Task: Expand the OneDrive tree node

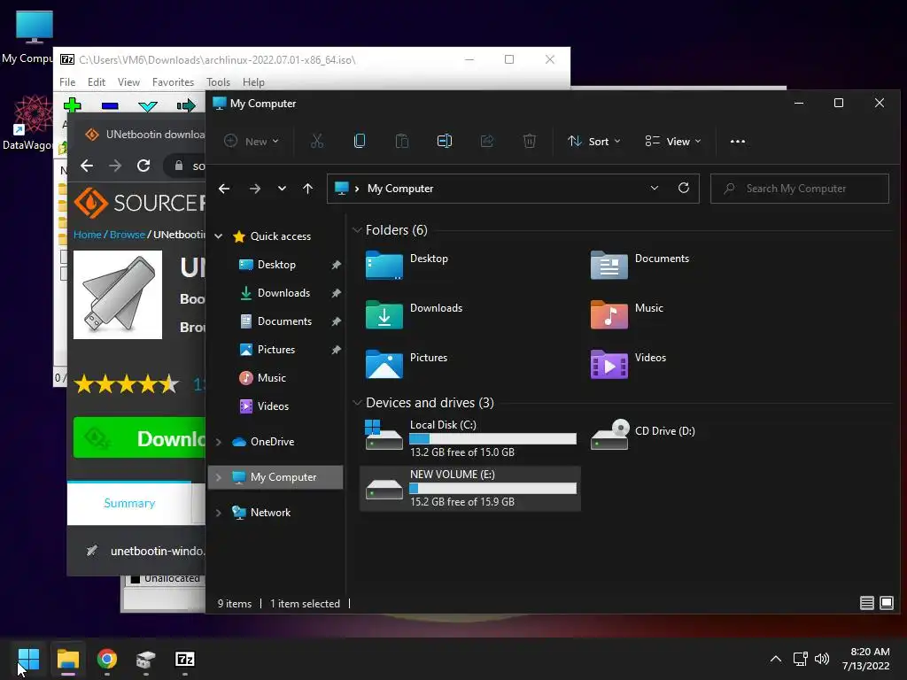Action: point(219,442)
